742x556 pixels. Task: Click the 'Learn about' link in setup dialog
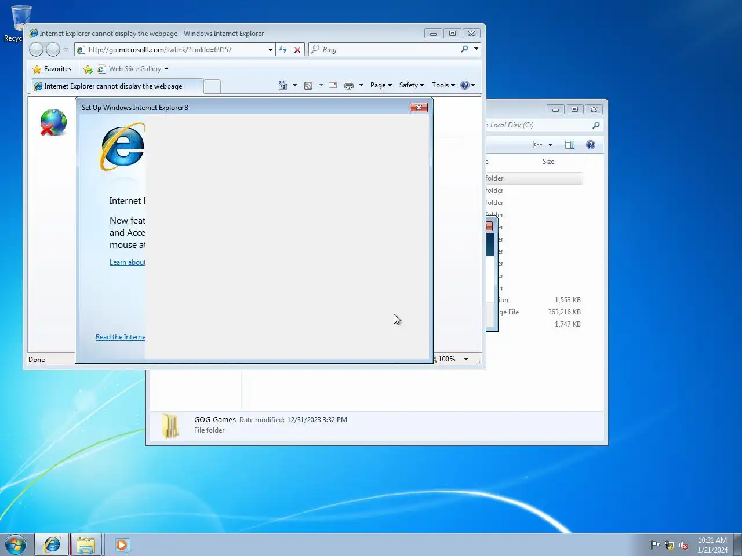coord(127,262)
